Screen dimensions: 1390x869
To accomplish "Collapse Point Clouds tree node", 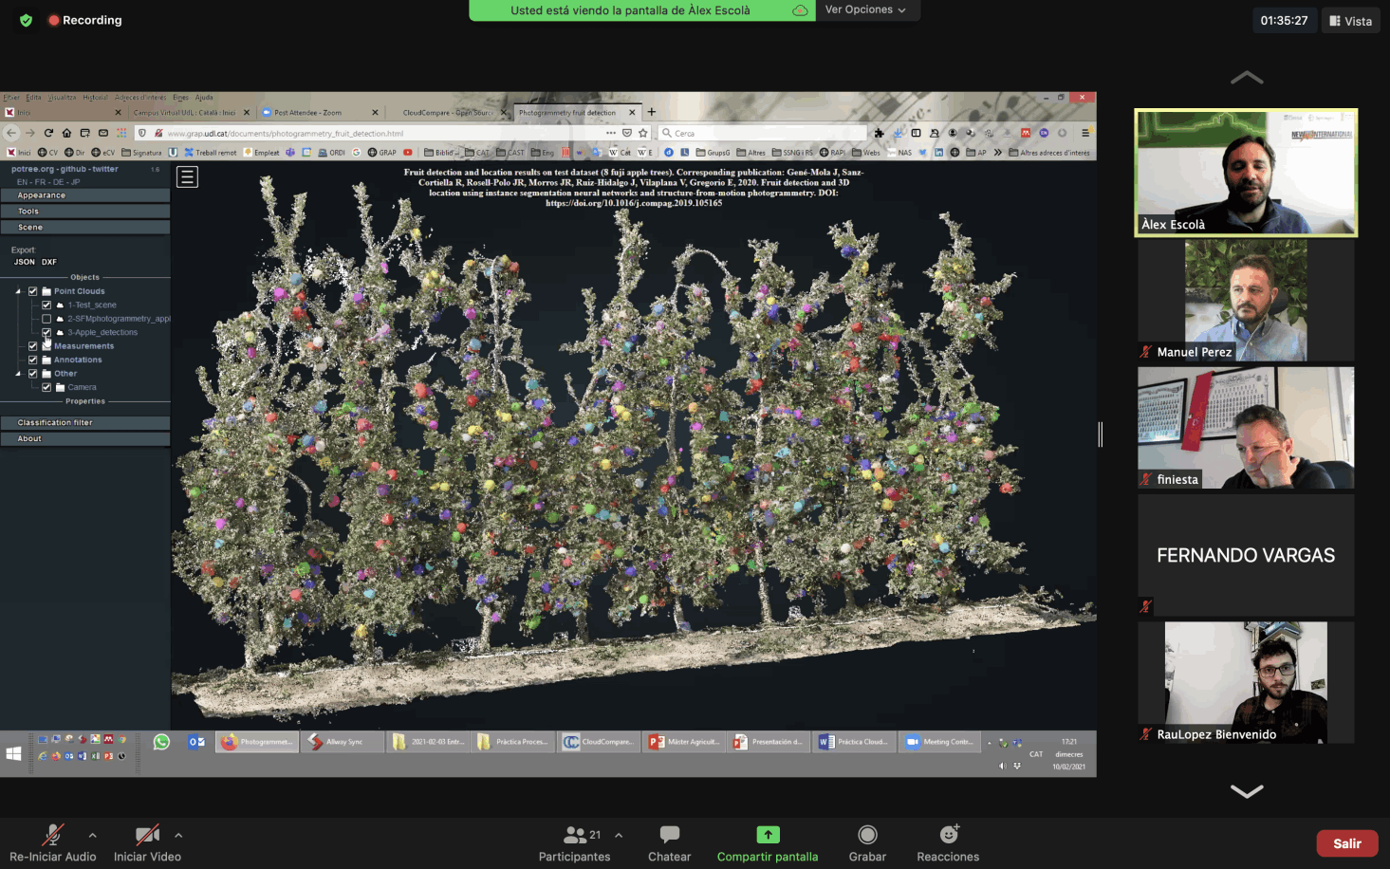I will click(x=18, y=291).
